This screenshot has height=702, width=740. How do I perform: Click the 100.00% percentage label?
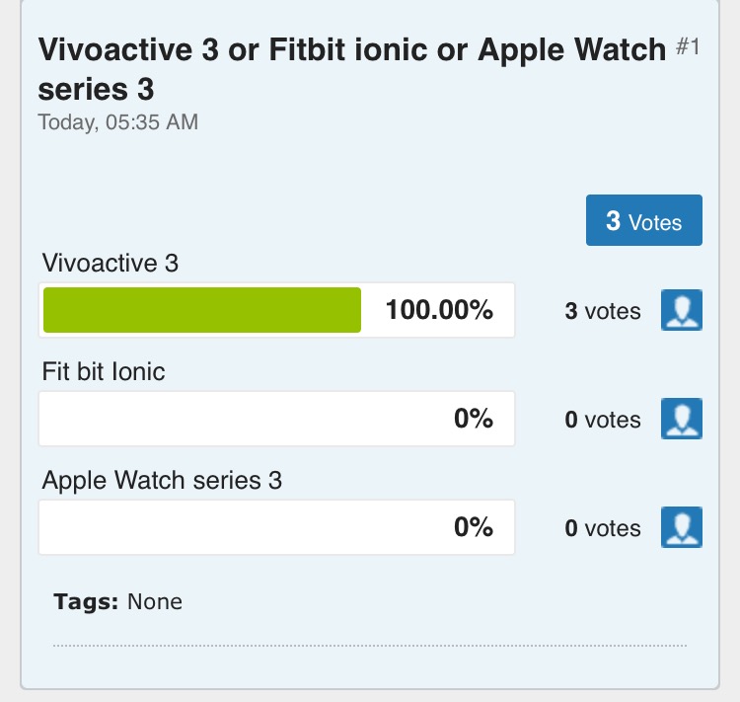439,310
